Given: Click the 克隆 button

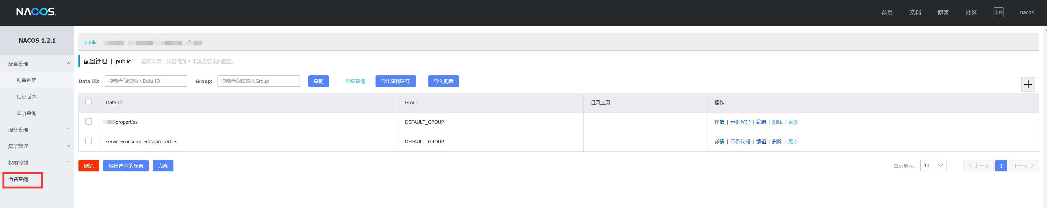Looking at the screenshot, I should click(163, 166).
